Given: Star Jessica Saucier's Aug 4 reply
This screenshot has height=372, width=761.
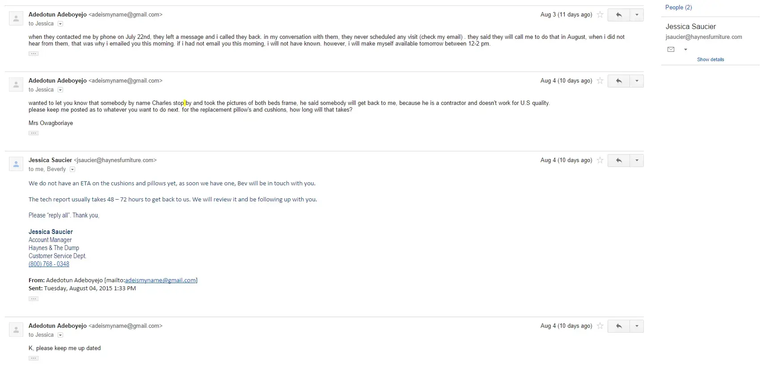Looking at the screenshot, I should [600, 160].
